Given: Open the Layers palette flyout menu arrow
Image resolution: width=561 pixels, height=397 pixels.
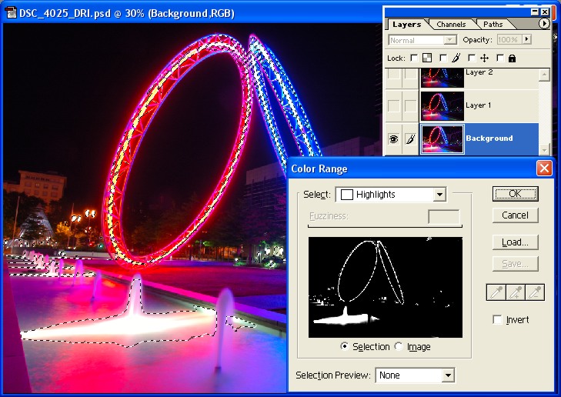Looking at the screenshot, I should click(544, 24).
